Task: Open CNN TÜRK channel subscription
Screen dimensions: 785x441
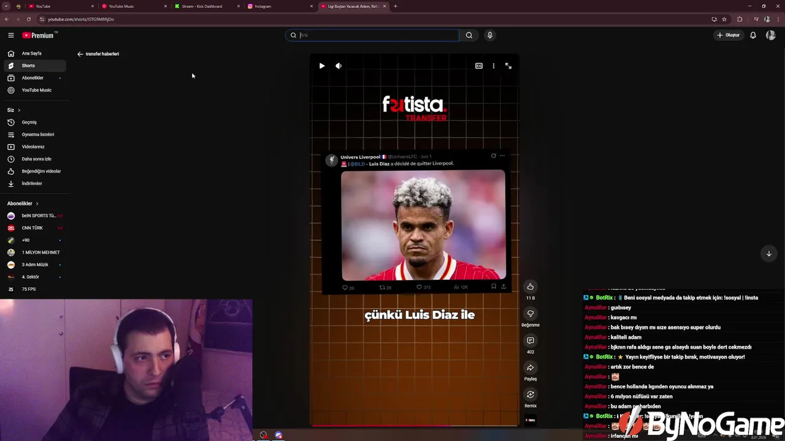Action: [35, 228]
